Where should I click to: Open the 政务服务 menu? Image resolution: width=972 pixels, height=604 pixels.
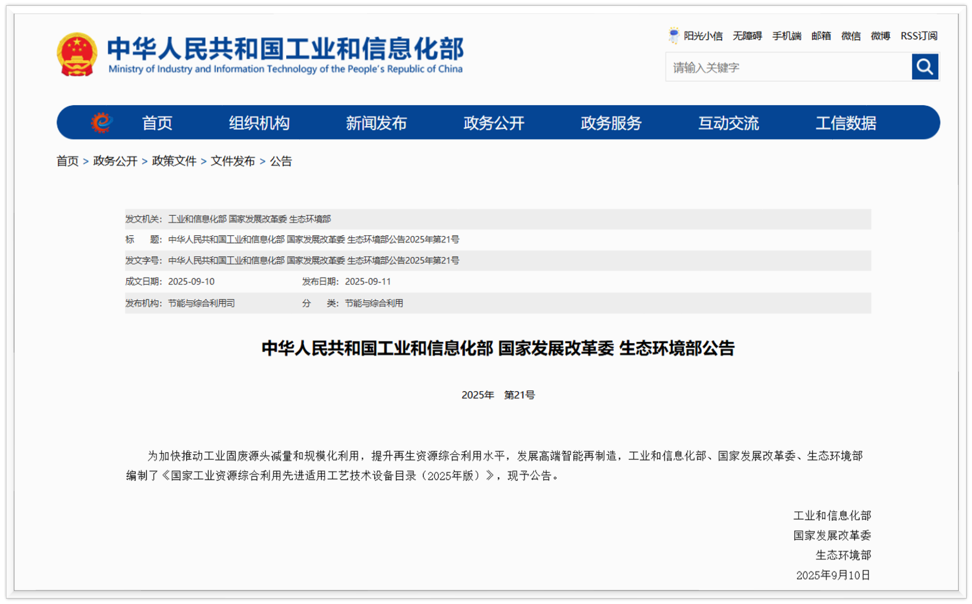point(610,123)
